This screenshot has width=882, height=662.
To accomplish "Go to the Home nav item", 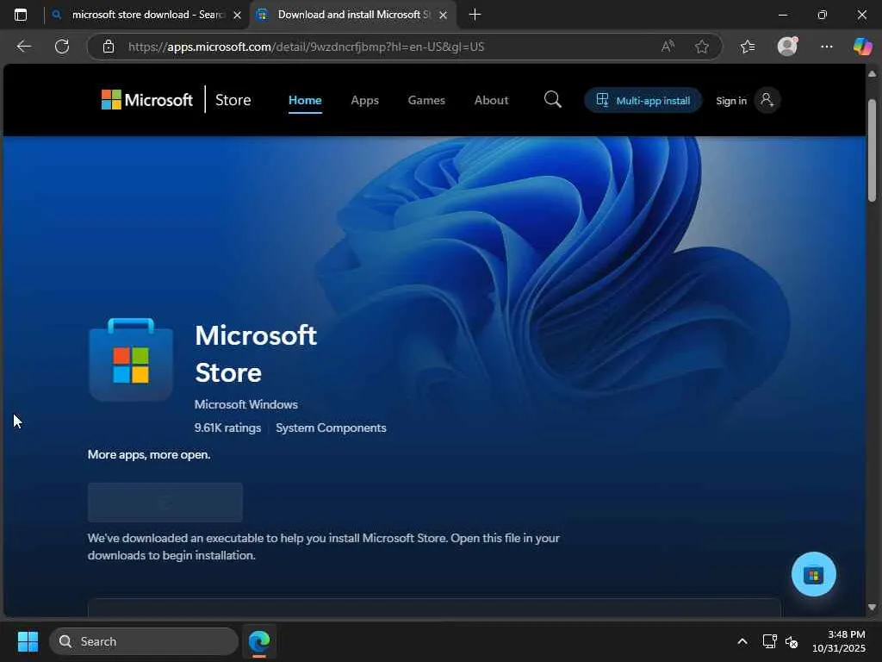I will pyautogui.click(x=305, y=100).
